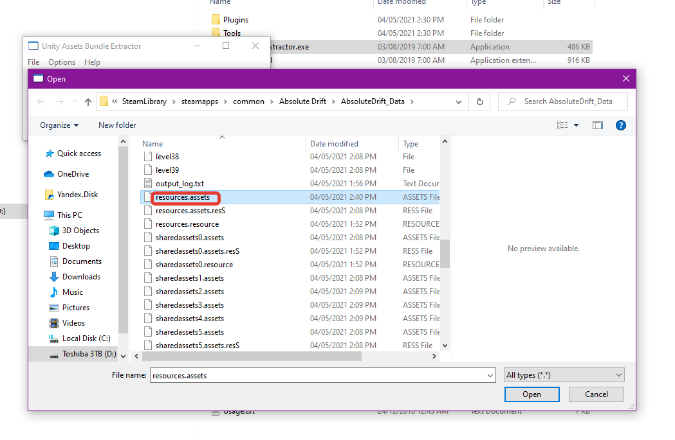Select the sharedassets3.assets file
Viewport: 675px width, 440px height.
pyautogui.click(x=190, y=305)
